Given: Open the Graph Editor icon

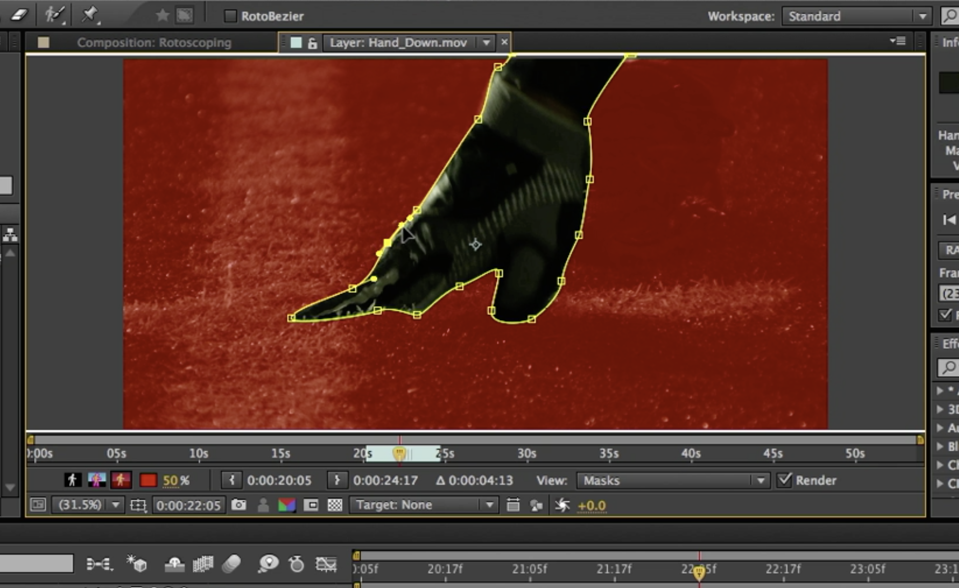Looking at the screenshot, I should coord(326,564).
